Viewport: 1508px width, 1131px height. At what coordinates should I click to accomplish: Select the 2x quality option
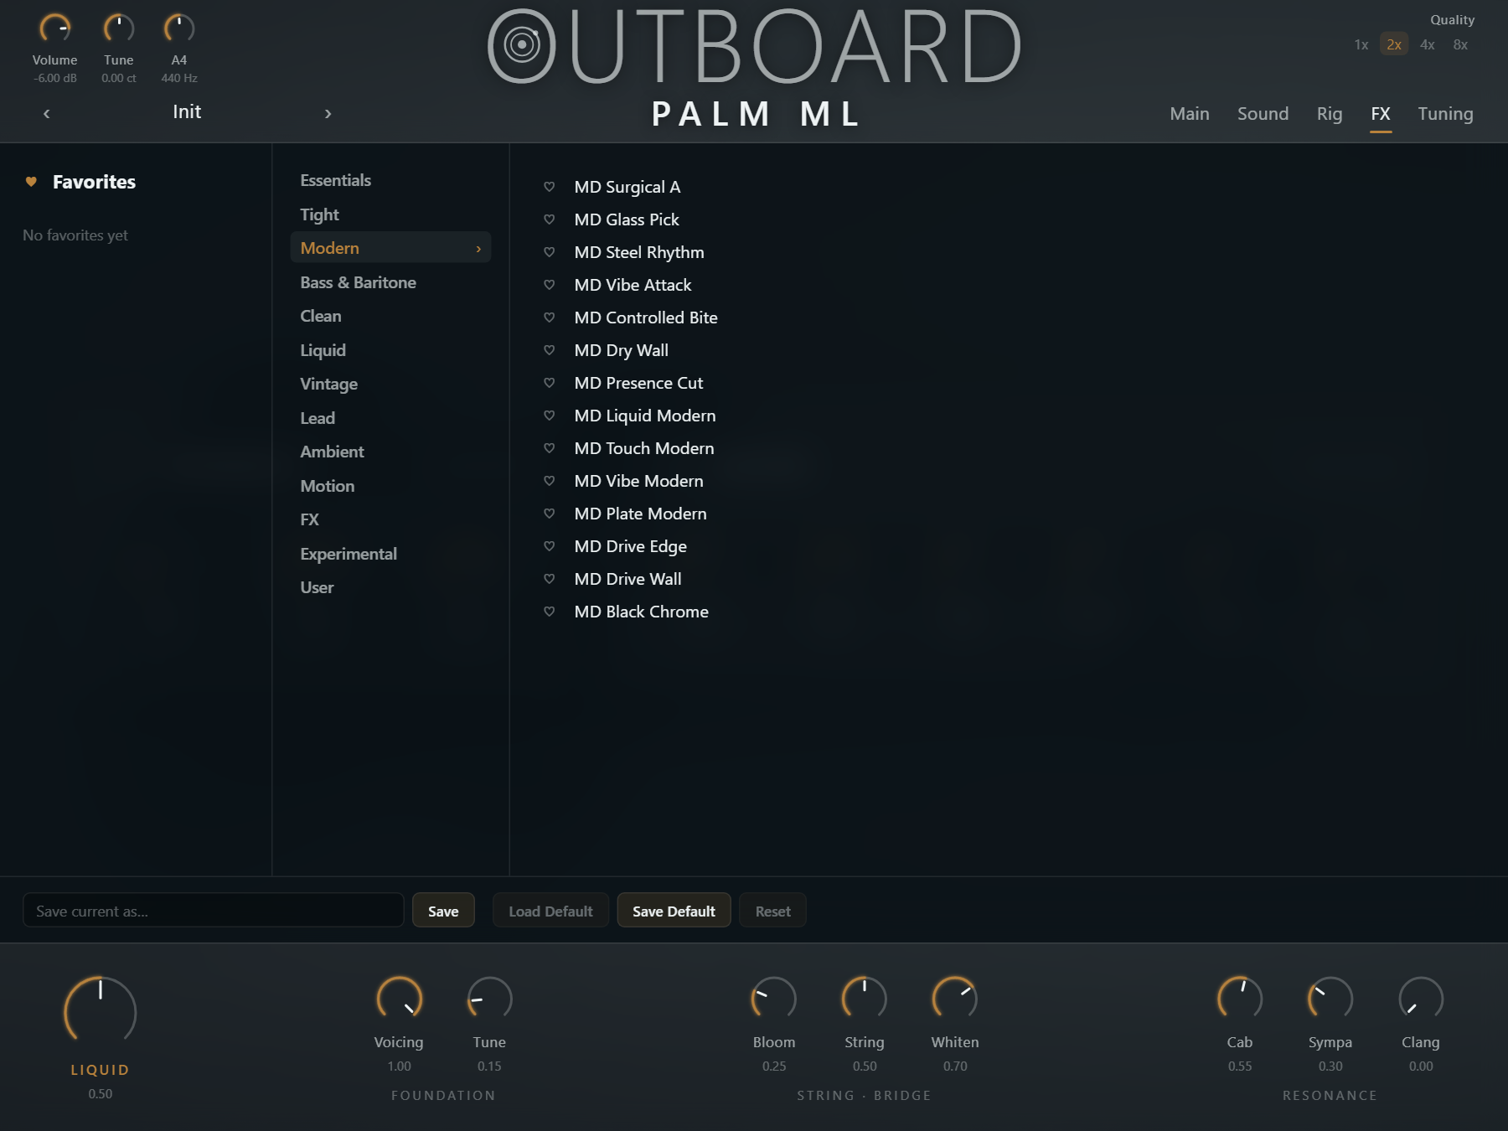click(x=1394, y=44)
